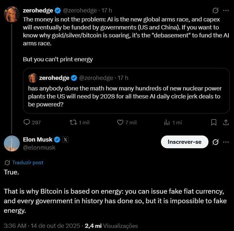Click the reply comment icon on zerohedge post
Screen dimensions: 234x231
[27, 122]
